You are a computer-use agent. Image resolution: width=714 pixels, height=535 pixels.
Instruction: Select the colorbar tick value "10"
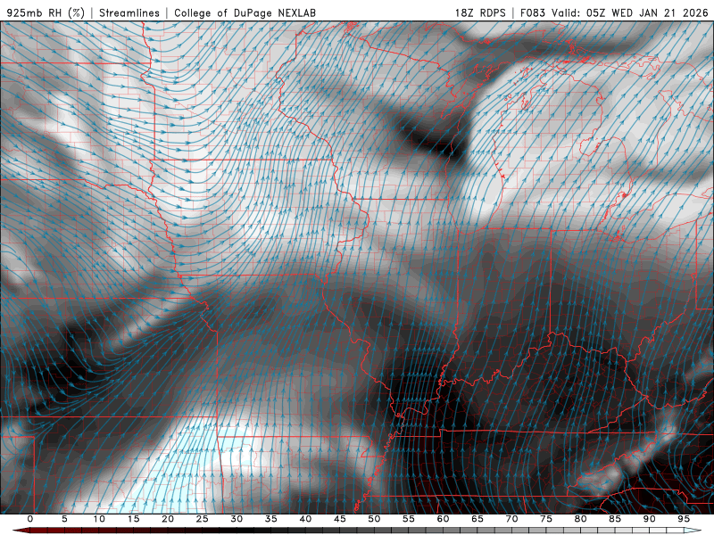point(99,519)
